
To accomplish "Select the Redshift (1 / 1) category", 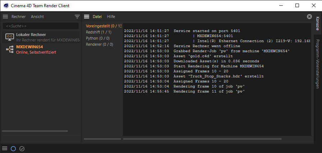I will pyautogui.click(x=99, y=32).
